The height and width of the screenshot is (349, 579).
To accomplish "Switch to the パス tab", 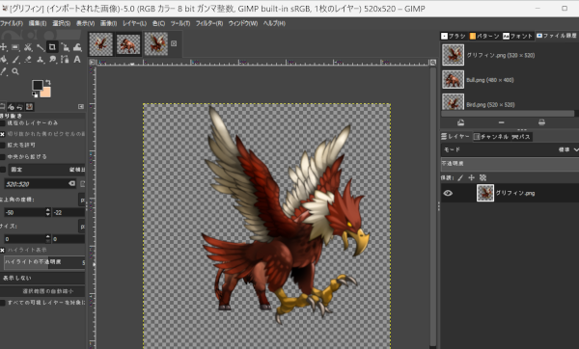I will (521, 137).
